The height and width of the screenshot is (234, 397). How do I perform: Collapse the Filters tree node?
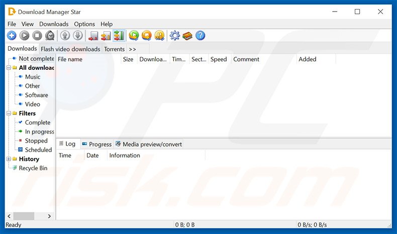[x=9, y=113]
